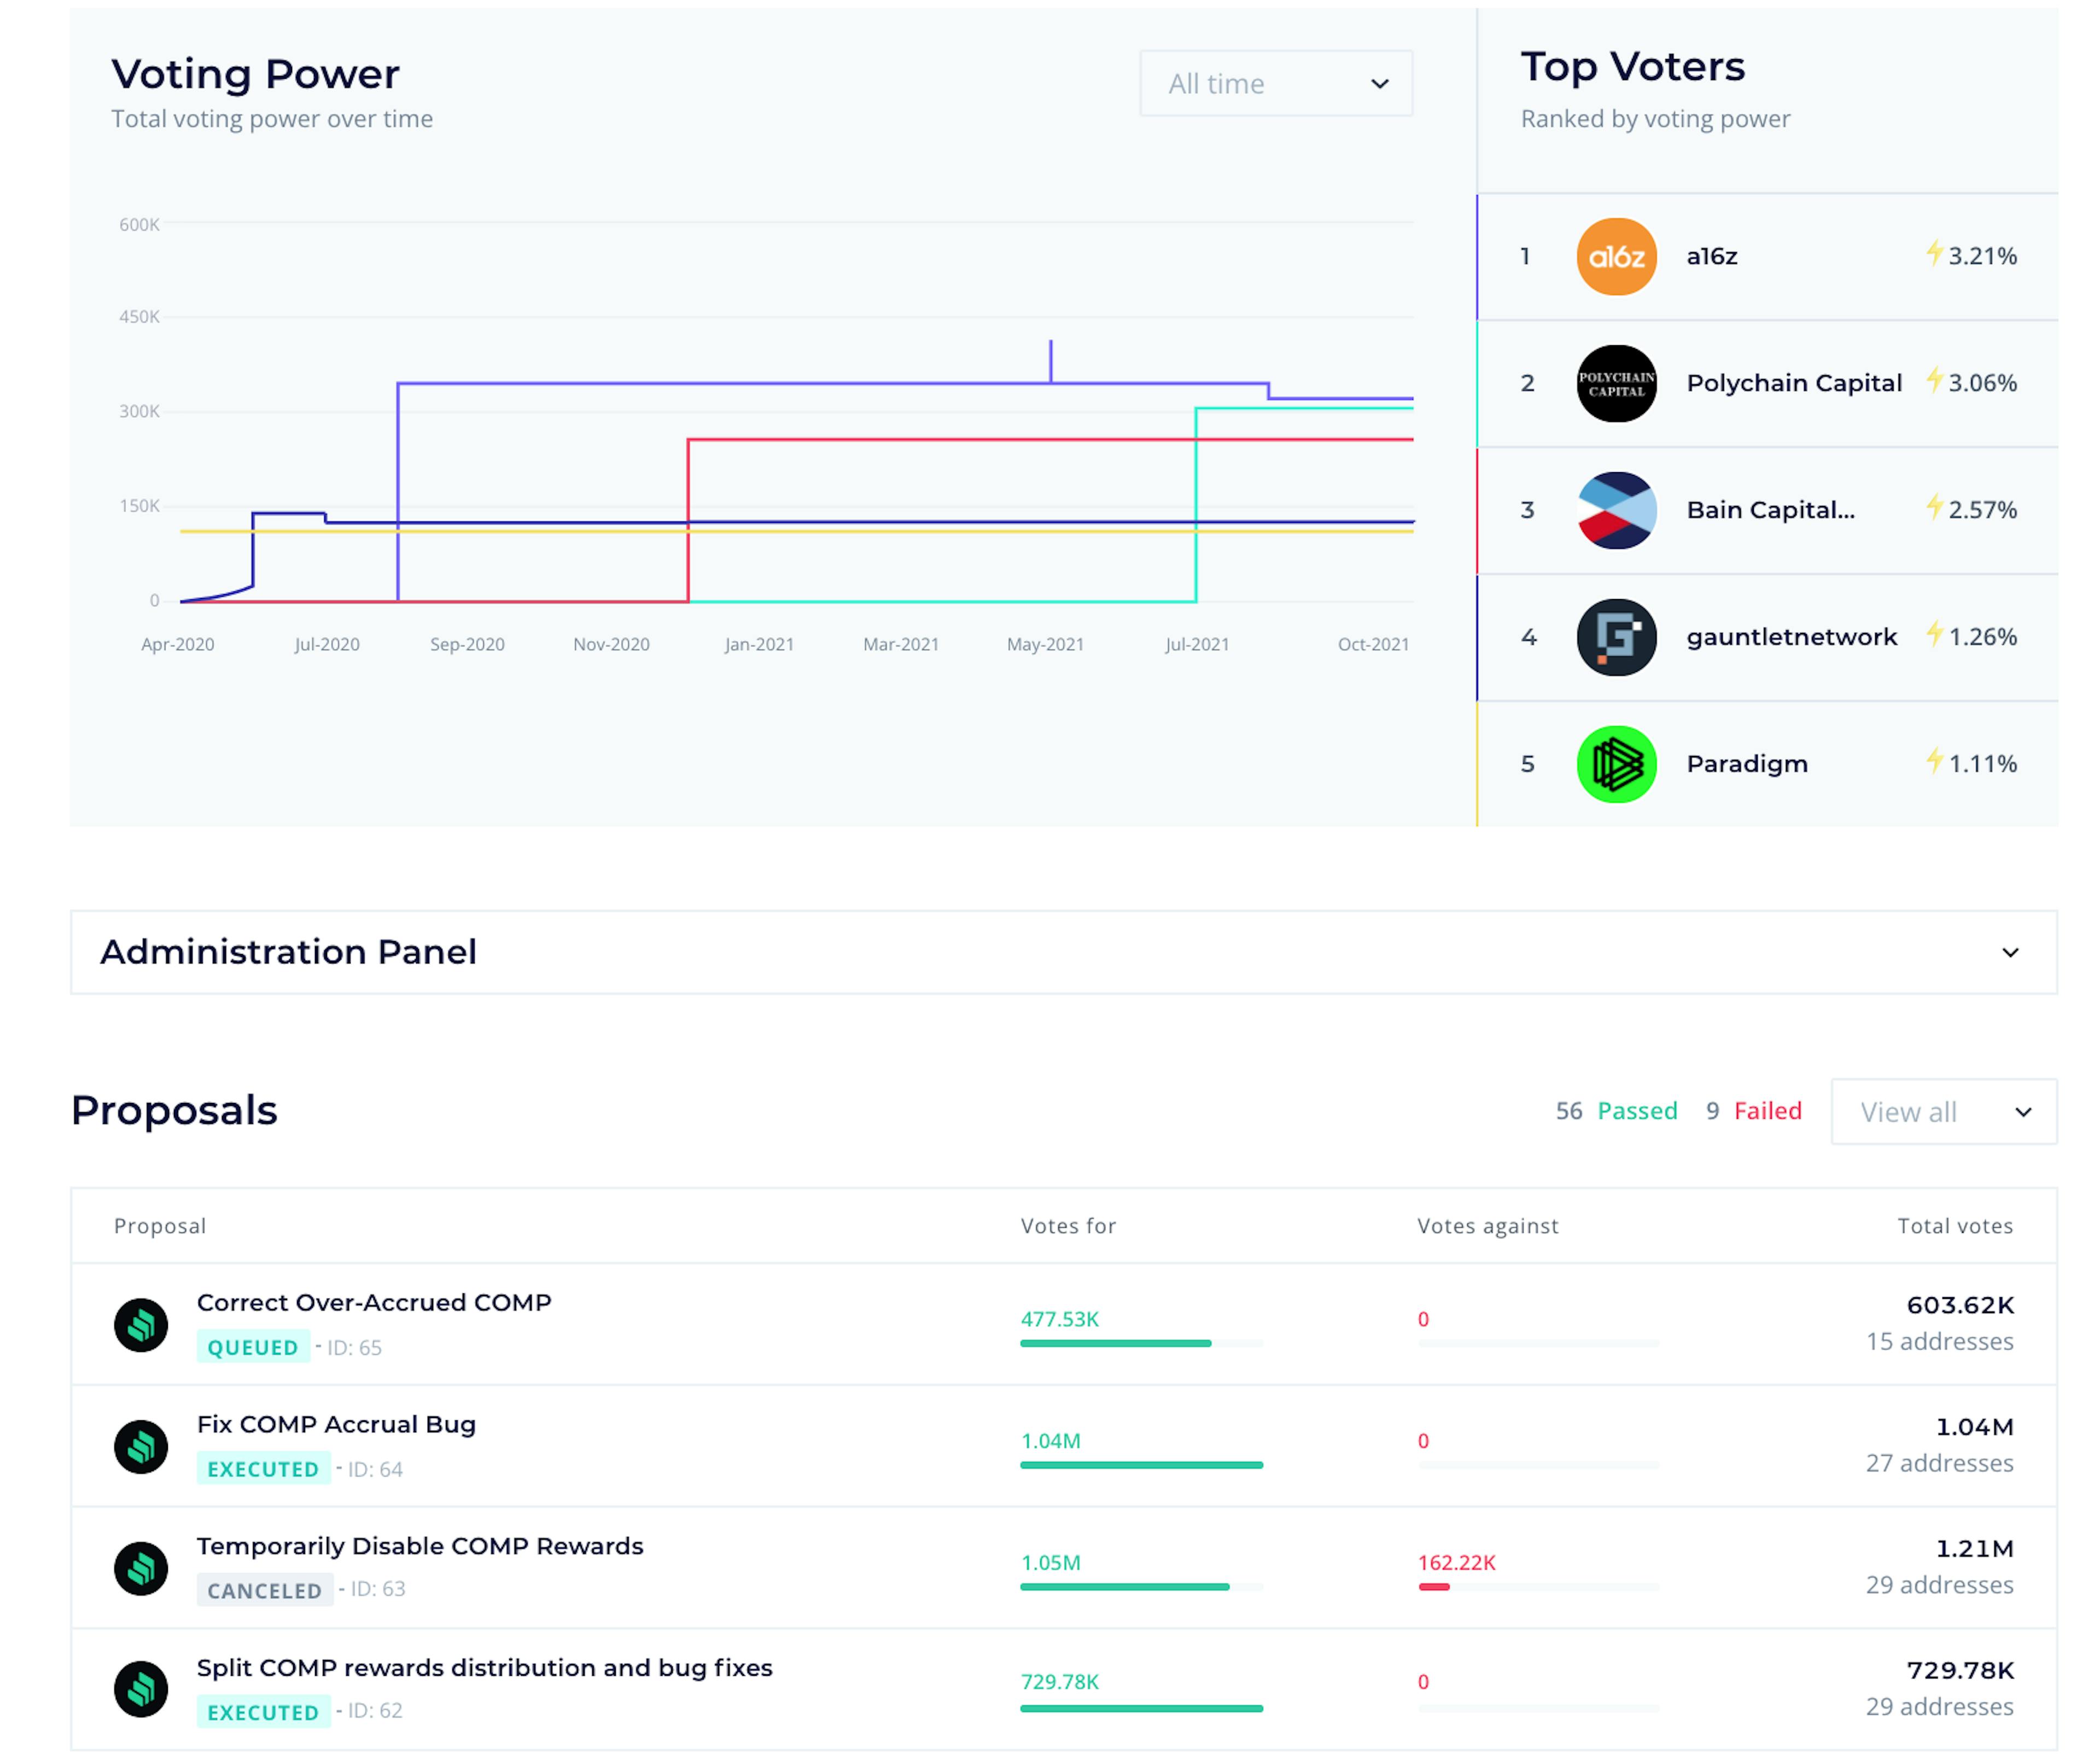Viewport: 2100px width, 1754px height.
Task: Click the '603.62K' total votes value
Action: click(1960, 1305)
